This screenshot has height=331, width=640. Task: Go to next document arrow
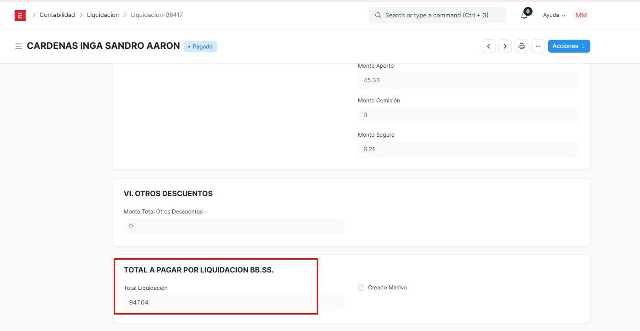tap(505, 46)
